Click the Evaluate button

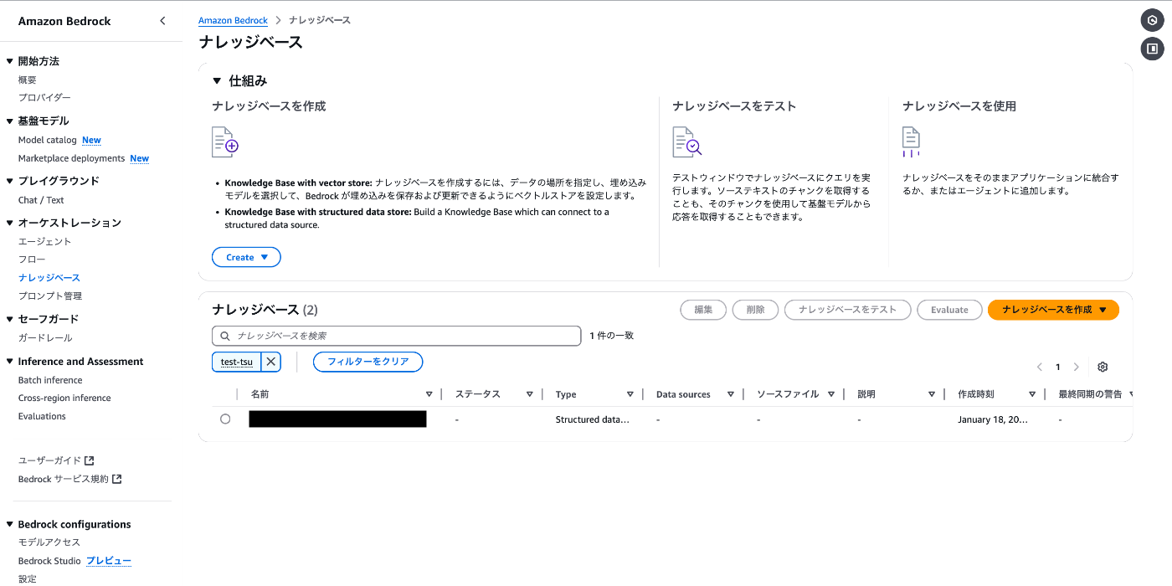(949, 310)
